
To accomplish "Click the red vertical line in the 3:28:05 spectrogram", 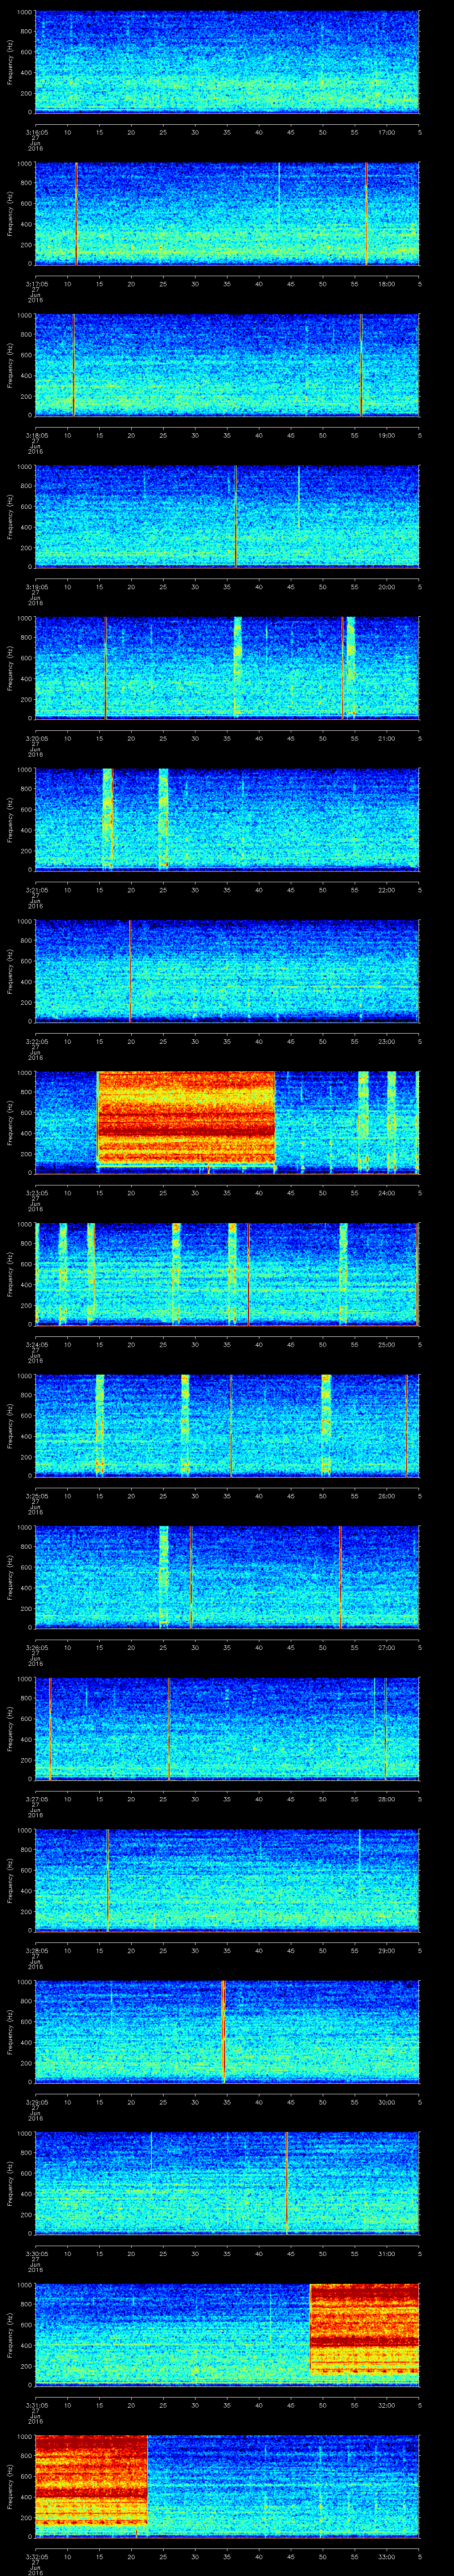I will (x=108, y=1878).
